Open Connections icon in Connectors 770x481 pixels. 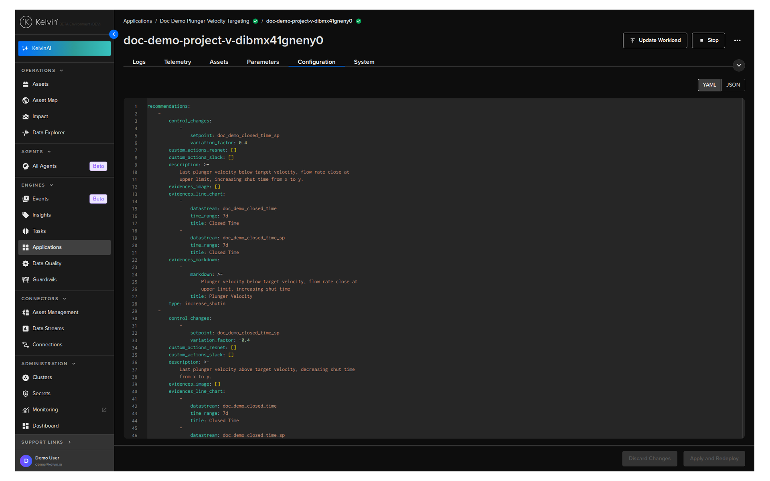26,345
